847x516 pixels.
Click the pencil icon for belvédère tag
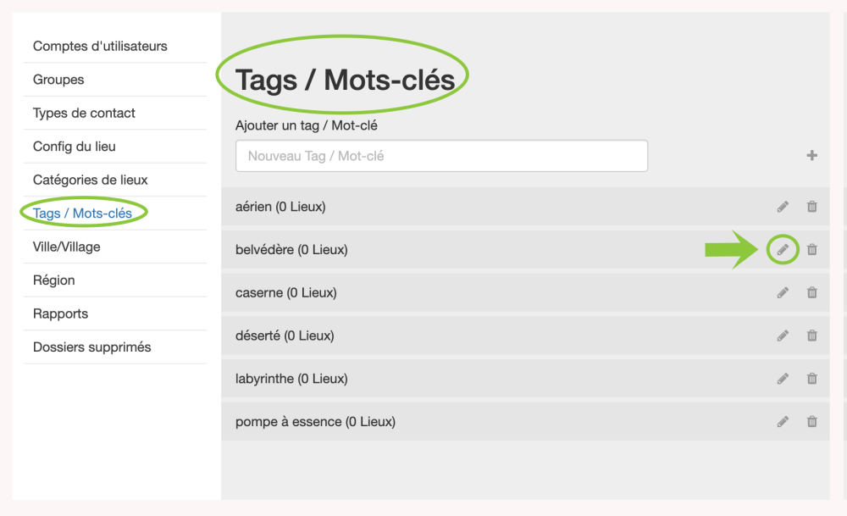click(x=783, y=249)
